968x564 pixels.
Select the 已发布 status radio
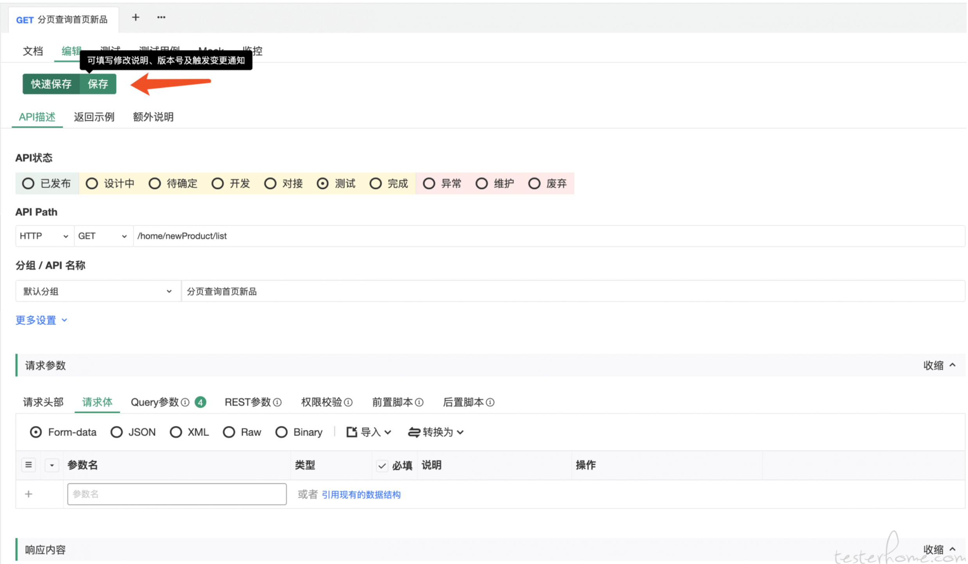[28, 184]
